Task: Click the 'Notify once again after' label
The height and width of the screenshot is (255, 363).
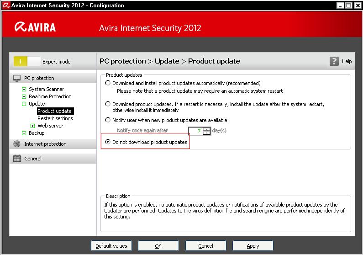Action: click(142, 130)
